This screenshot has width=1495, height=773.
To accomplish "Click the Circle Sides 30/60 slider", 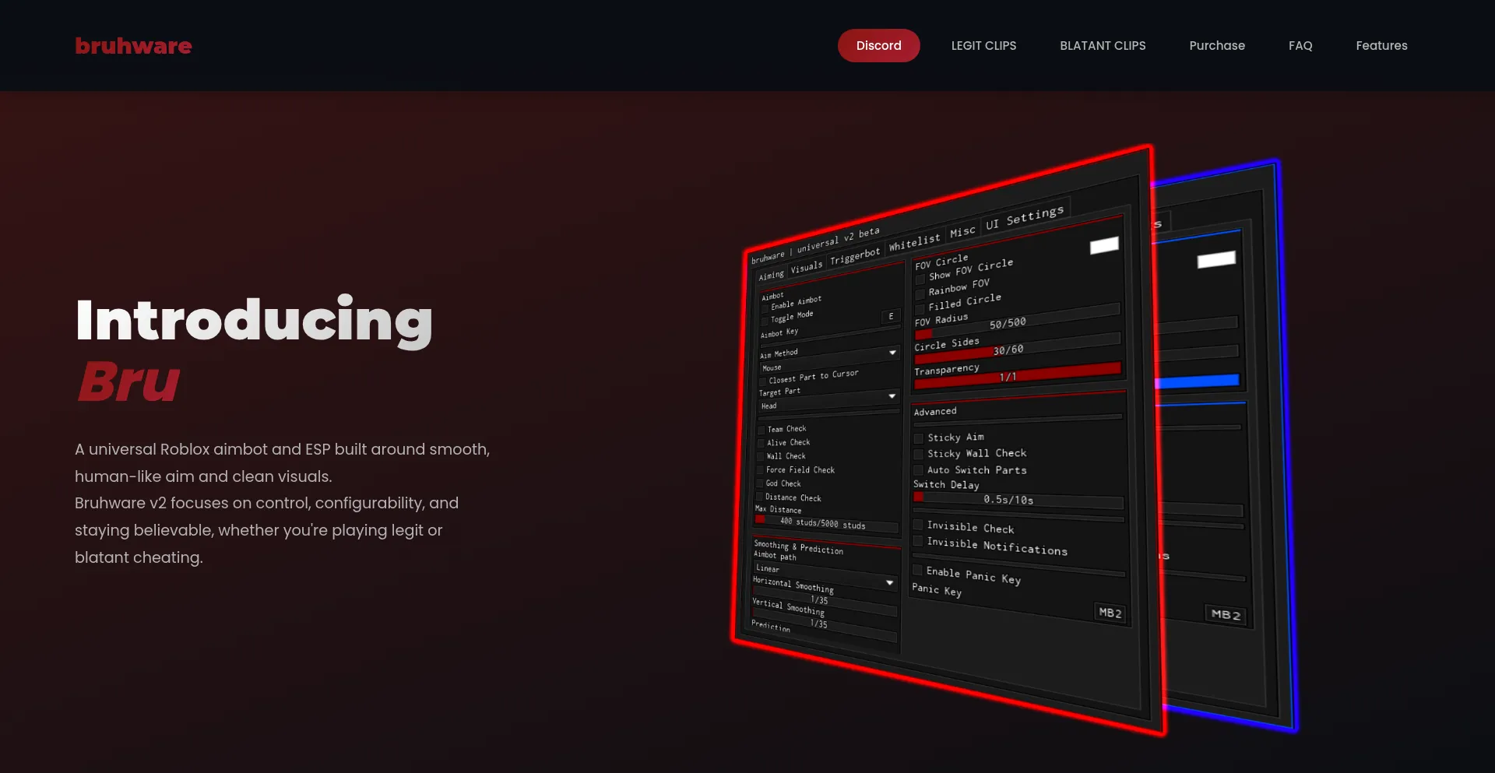I will tap(1018, 349).
